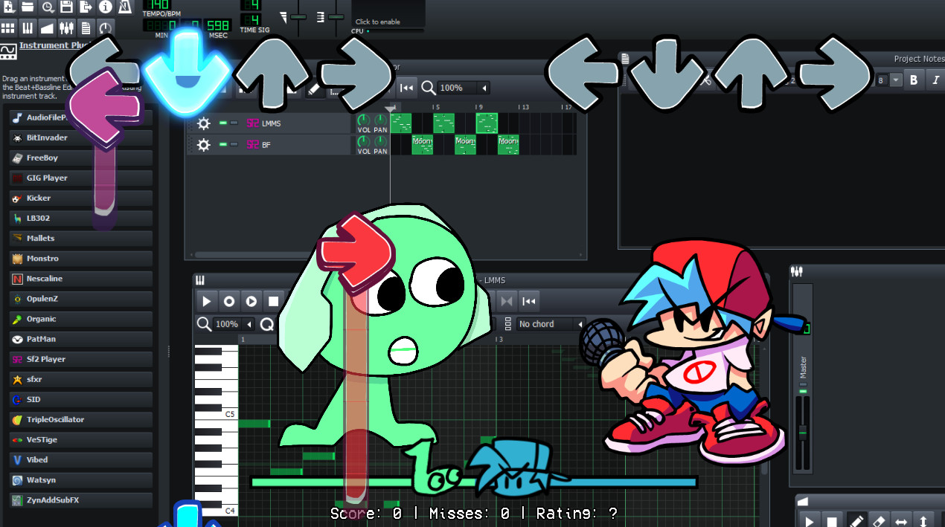945x527 pixels.
Task: Open the Instrument Plugins sidebar tab icon
Action: coord(8,51)
